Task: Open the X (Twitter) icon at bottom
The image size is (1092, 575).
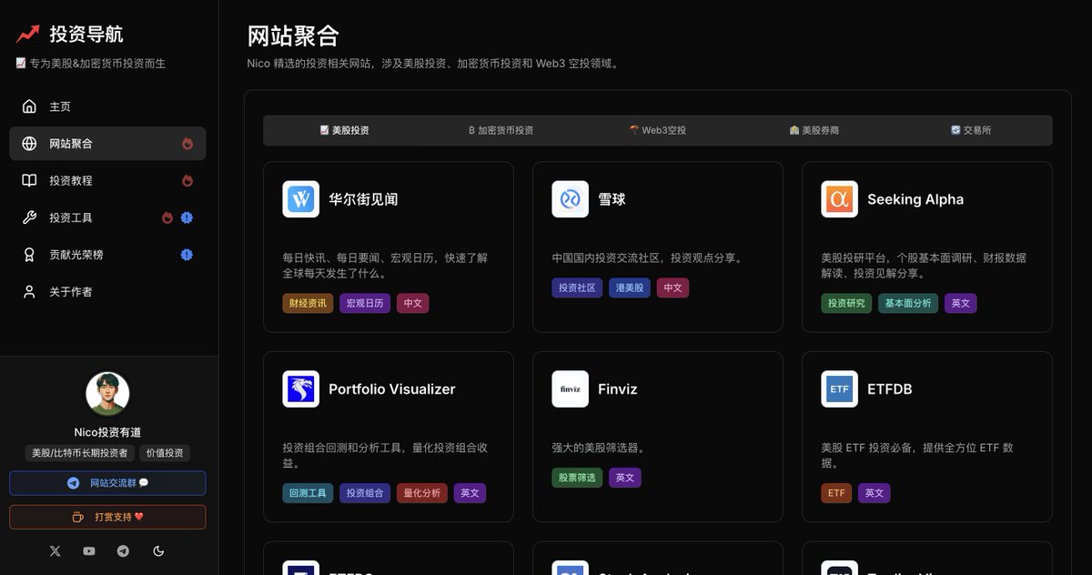Action: [55, 550]
